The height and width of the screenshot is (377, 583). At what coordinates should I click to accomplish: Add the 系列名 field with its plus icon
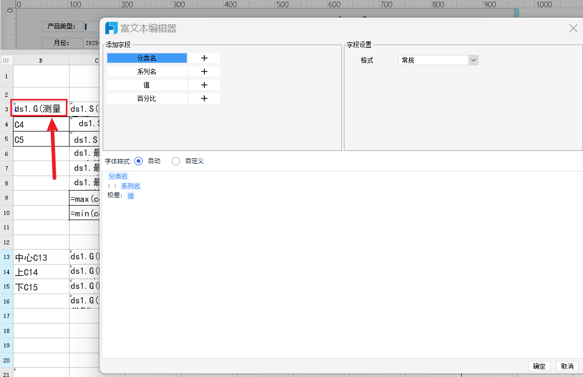pos(204,71)
